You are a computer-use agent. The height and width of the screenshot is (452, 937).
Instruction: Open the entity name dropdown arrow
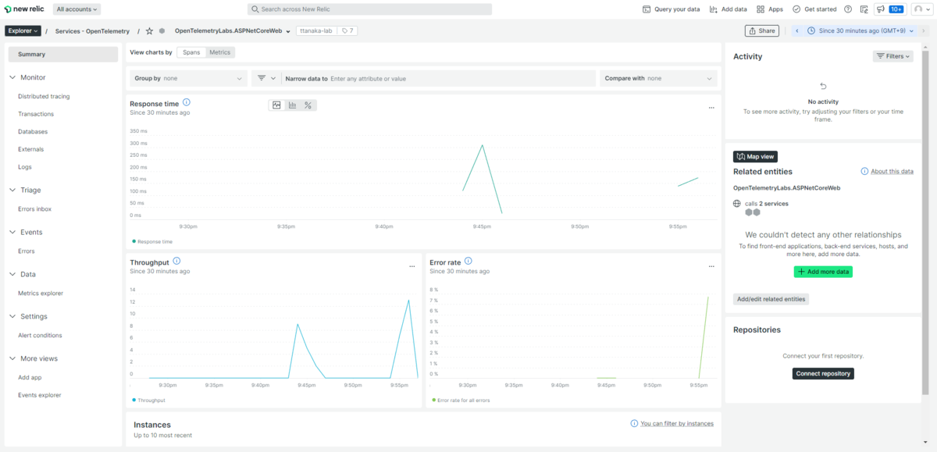pyautogui.click(x=289, y=32)
